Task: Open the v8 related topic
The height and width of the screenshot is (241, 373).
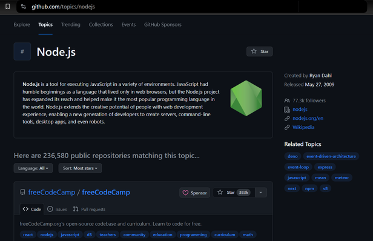Action: [x=325, y=188]
